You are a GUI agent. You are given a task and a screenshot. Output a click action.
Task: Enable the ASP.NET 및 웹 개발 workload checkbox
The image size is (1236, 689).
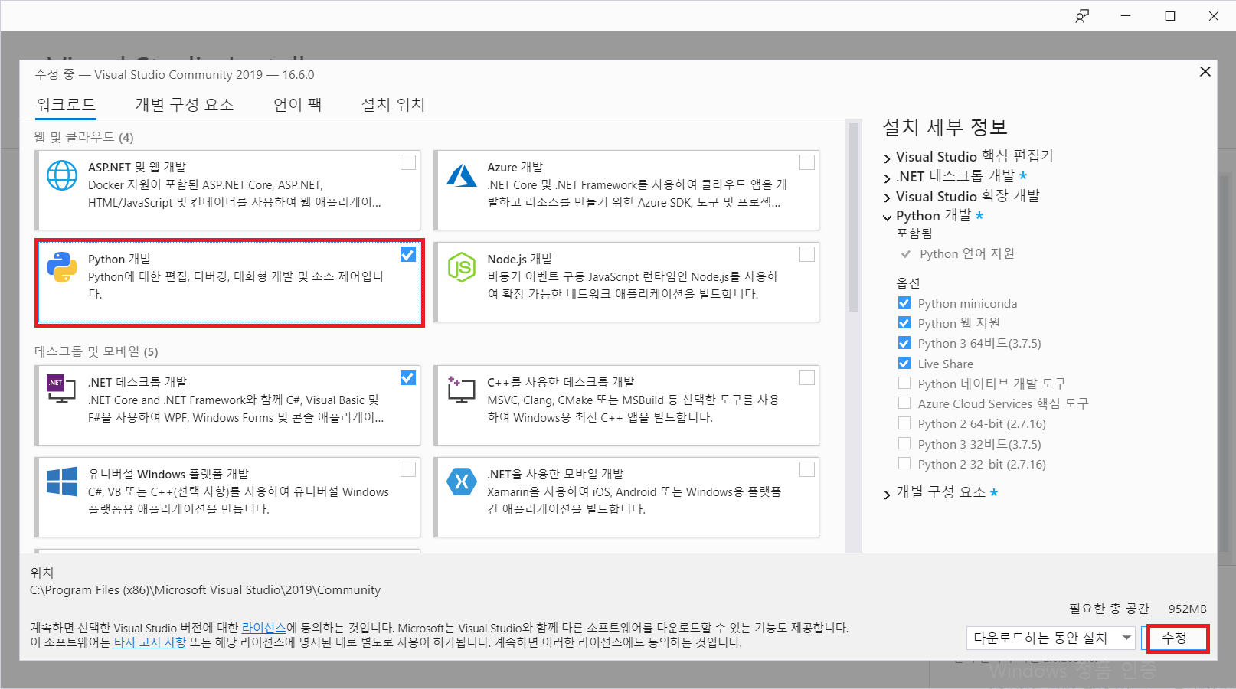(408, 162)
